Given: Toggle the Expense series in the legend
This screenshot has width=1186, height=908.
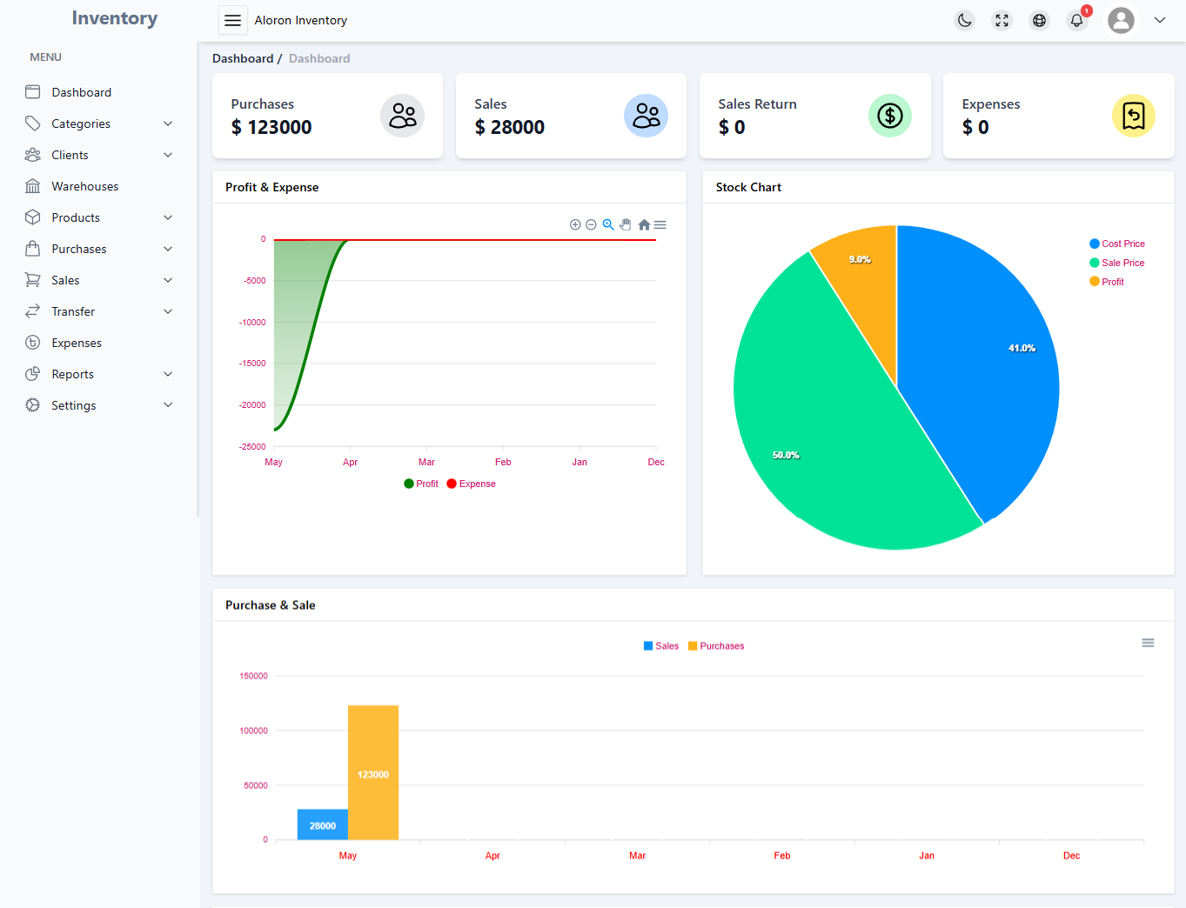Looking at the screenshot, I should tap(471, 484).
